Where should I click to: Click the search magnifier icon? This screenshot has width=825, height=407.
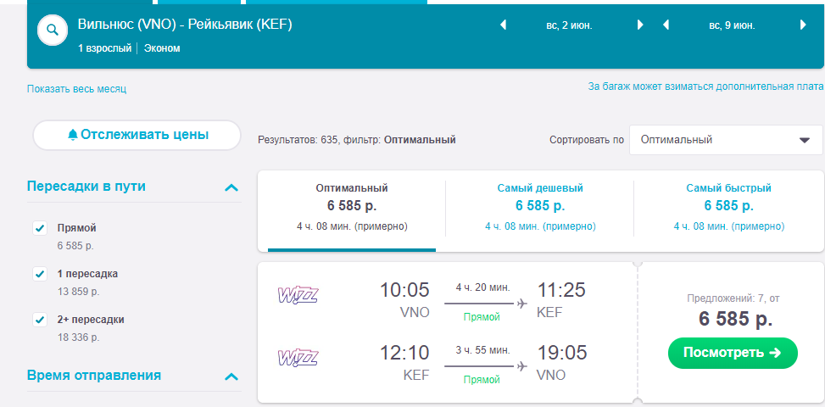pos(53,31)
